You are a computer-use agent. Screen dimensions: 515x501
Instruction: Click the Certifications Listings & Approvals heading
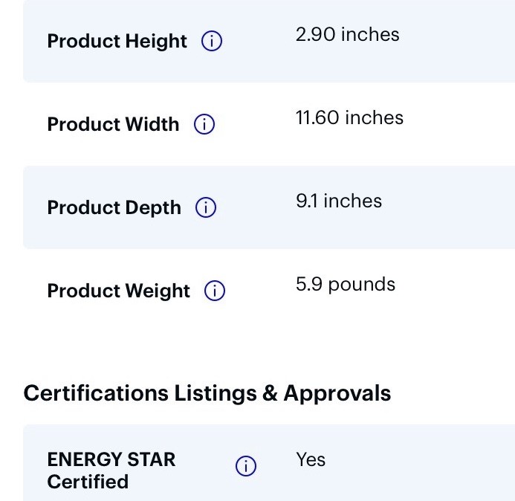point(207,393)
